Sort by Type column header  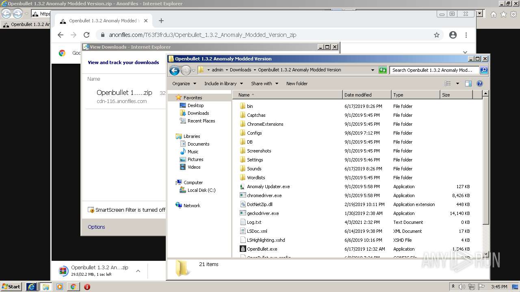[x=416, y=95]
